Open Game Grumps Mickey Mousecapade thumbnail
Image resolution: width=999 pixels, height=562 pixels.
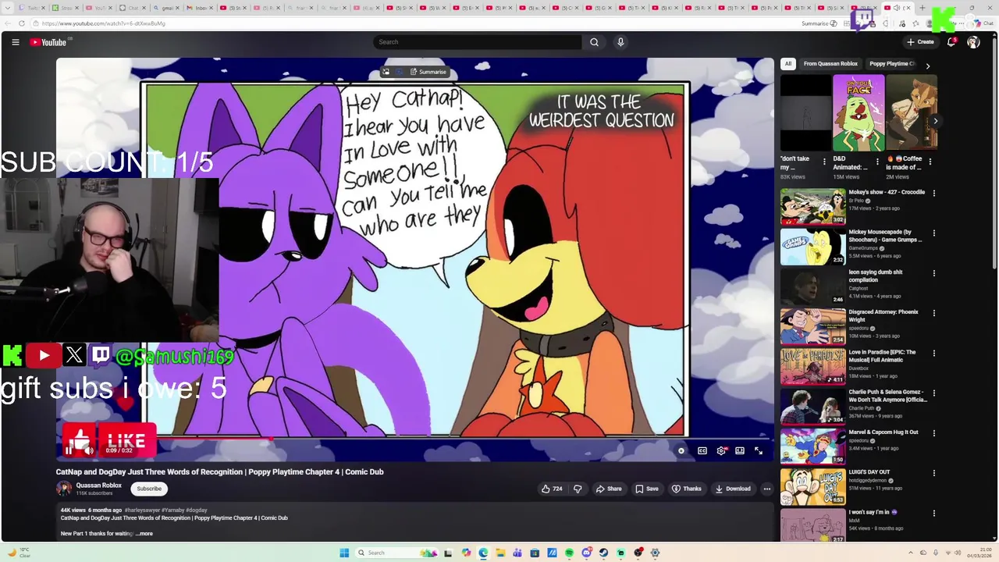coord(812,247)
